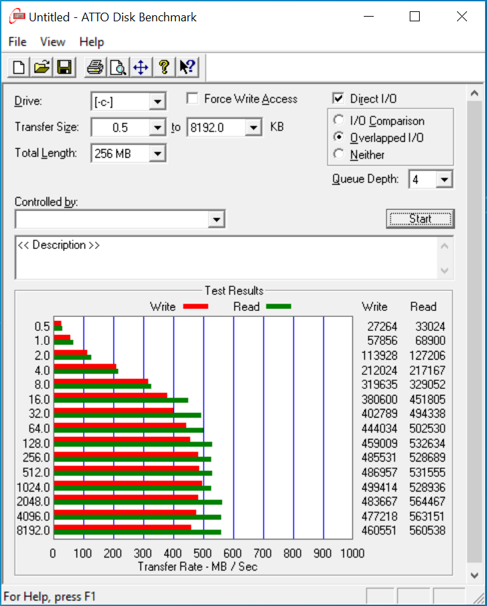Screen dimensions: 487x606
Task: Select the Overlapped I/O radio button
Action: [x=338, y=137]
